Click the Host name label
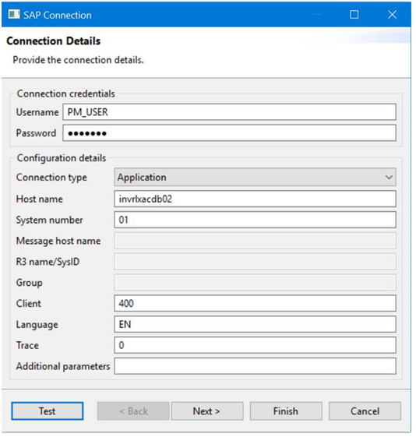The height and width of the screenshot is (437, 416). coord(39,199)
